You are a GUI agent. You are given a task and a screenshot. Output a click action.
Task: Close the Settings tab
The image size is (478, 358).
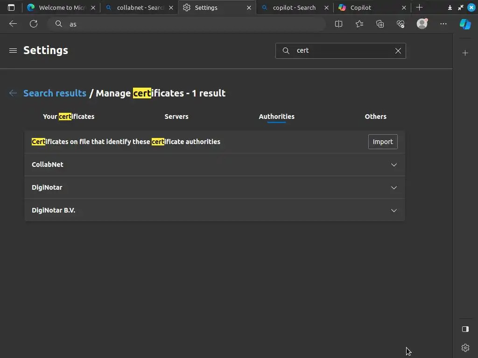point(249,8)
